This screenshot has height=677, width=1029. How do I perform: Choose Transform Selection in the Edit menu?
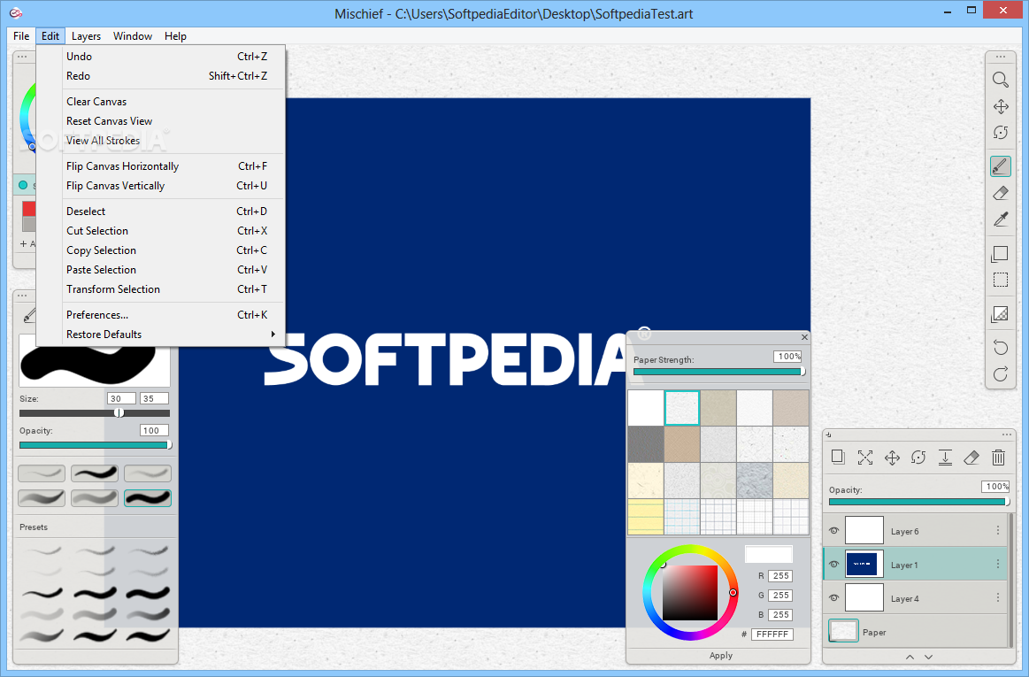(161, 288)
